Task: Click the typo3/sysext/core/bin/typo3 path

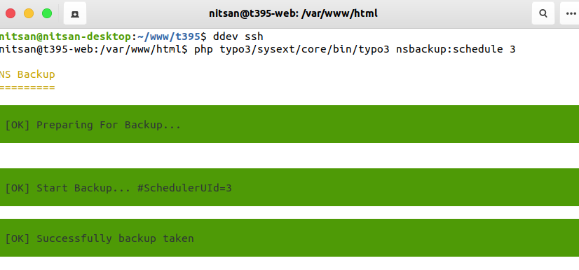Action: coord(305,49)
